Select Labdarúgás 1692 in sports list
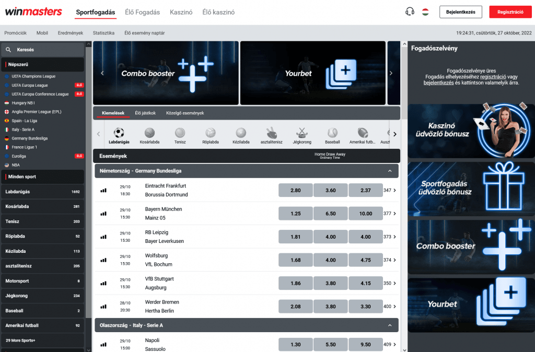 click(x=43, y=192)
